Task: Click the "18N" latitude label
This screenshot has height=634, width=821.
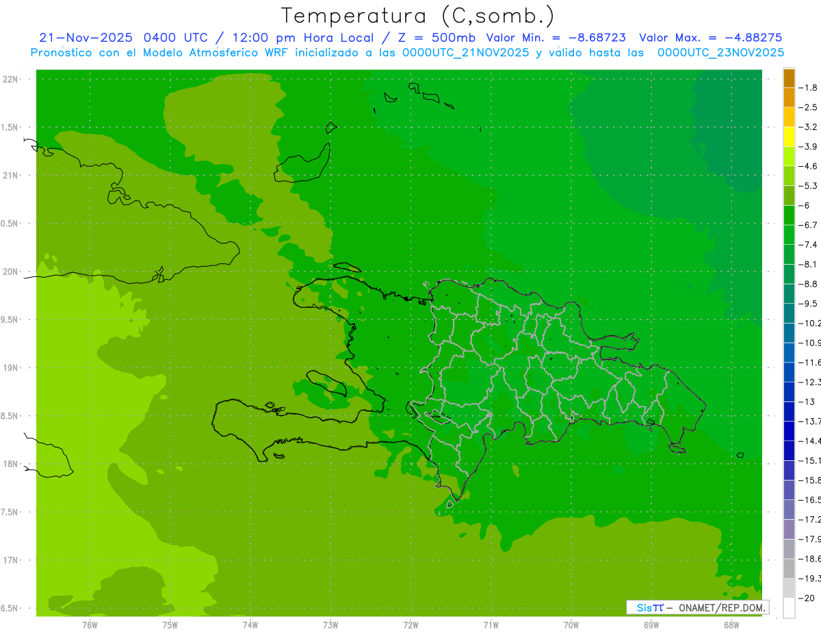Action: pos(11,464)
